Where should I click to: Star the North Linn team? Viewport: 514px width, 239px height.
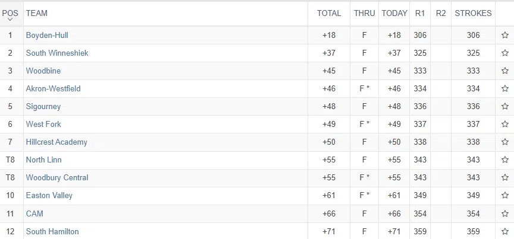(x=504, y=160)
